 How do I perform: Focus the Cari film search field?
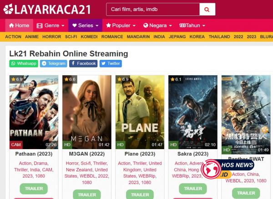pyautogui.click(x=153, y=10)
